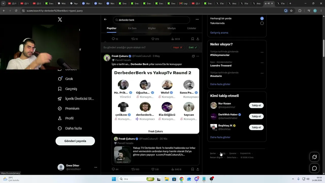Open Chrome tab search dropdown
The image size is (325, 183).
(x=3, y=4)
